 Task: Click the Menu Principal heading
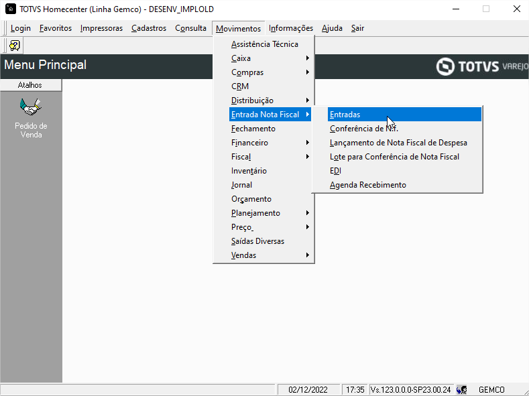[45, 65]
